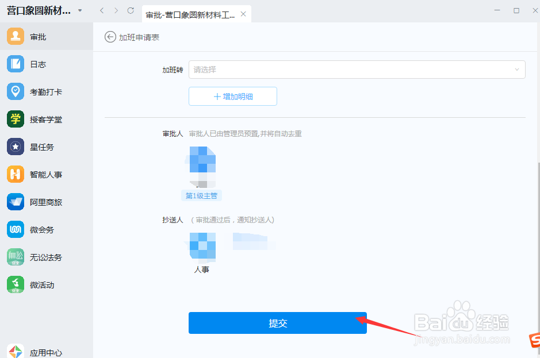Click 增加明细 to add a detail row
This screenshot has height=358, width=540.
pyautogui.click(x=232, y=96)
